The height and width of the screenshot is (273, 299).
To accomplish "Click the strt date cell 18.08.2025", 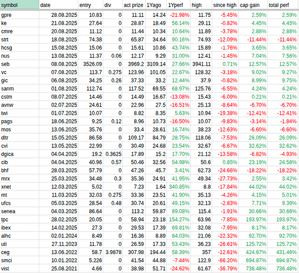I will click(x=58, y=39).
